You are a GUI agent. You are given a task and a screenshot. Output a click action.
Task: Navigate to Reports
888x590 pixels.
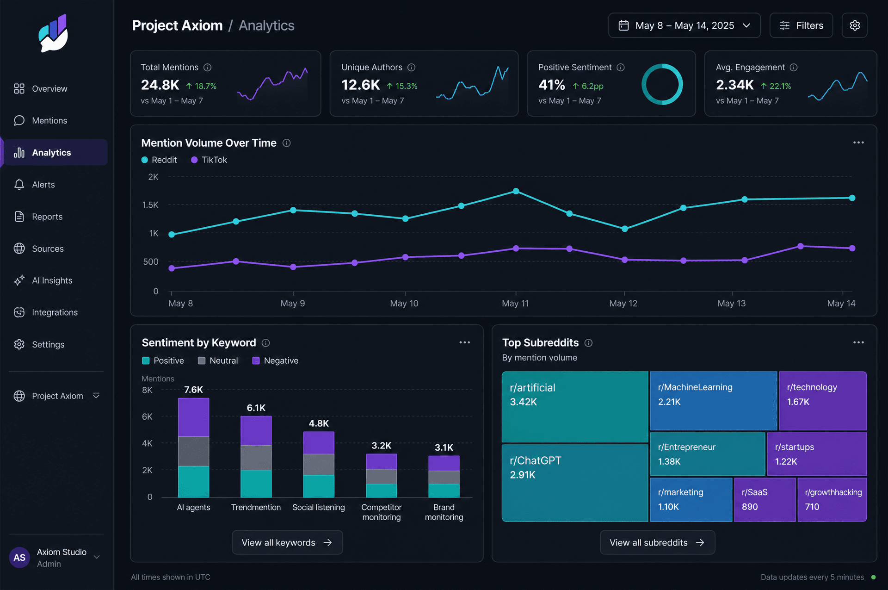[55, 216]
